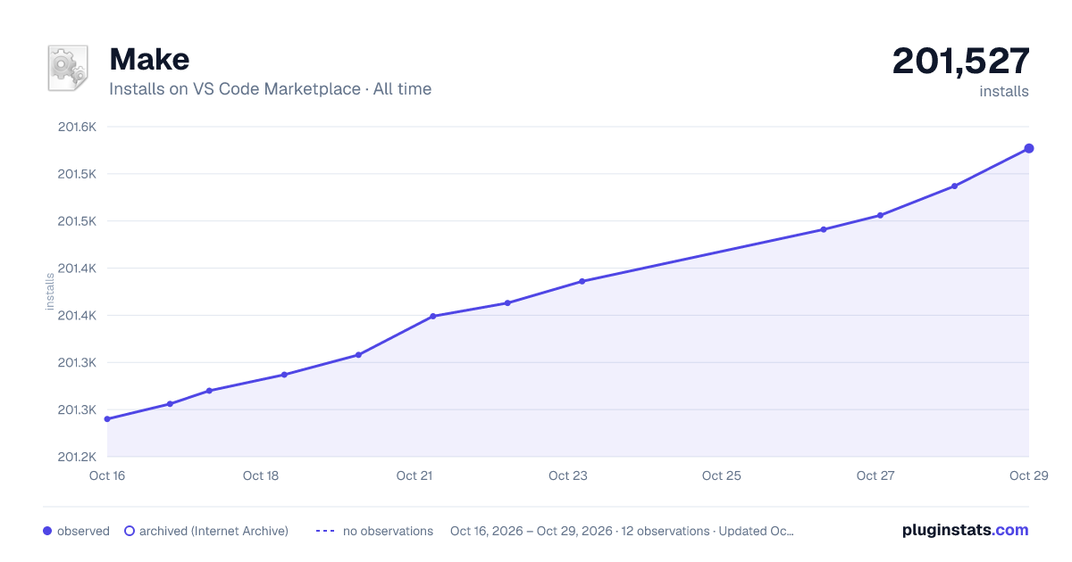Select the data point between Oct 27 and Oct 29
The image size is (1072, 562).
(954, 186)
